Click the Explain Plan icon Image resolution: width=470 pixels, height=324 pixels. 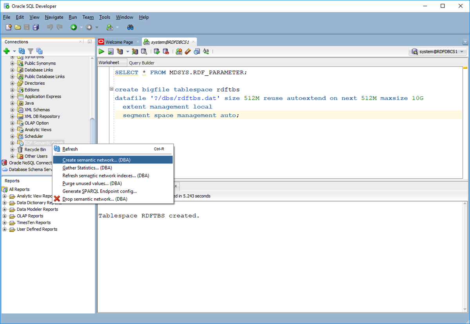(x=120, y=51)
